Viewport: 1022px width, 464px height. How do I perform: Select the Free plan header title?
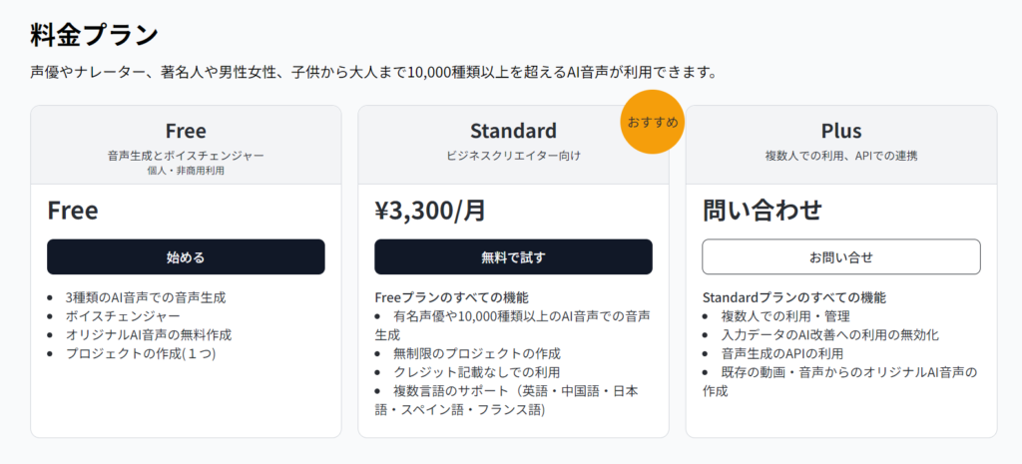coord(186,131)
